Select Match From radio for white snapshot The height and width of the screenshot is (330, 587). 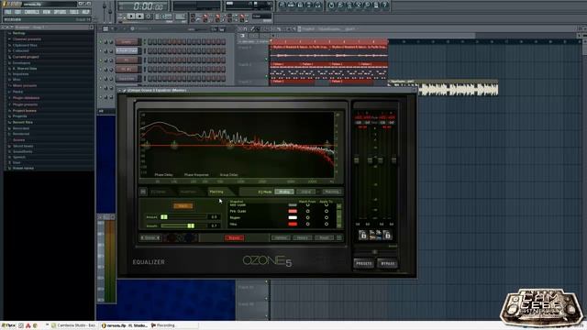pos(308,218)
